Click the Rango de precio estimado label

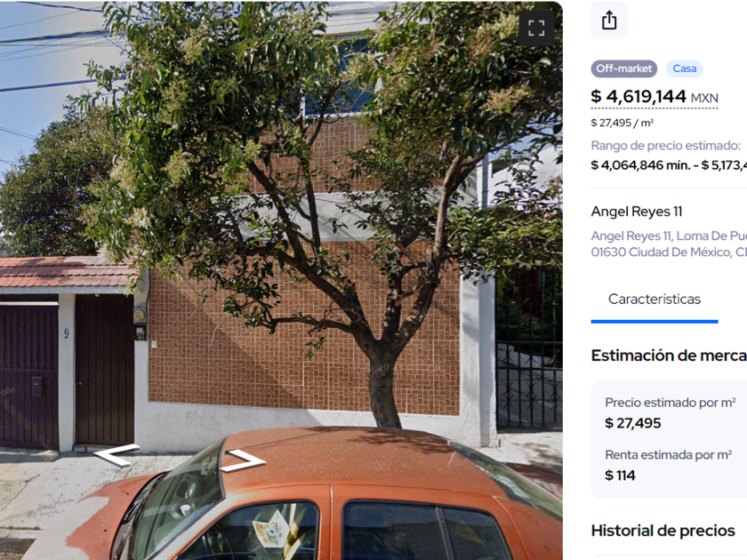pos(665,145)
